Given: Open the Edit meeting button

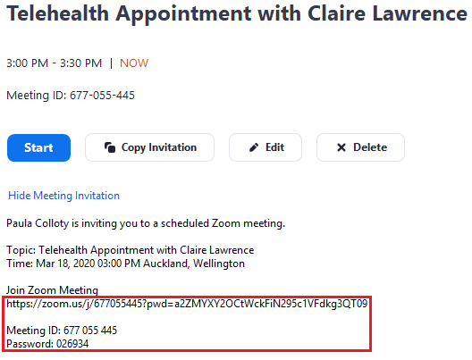Looking at the screenshot, I should pyautogui.click(x=265, y=147).
